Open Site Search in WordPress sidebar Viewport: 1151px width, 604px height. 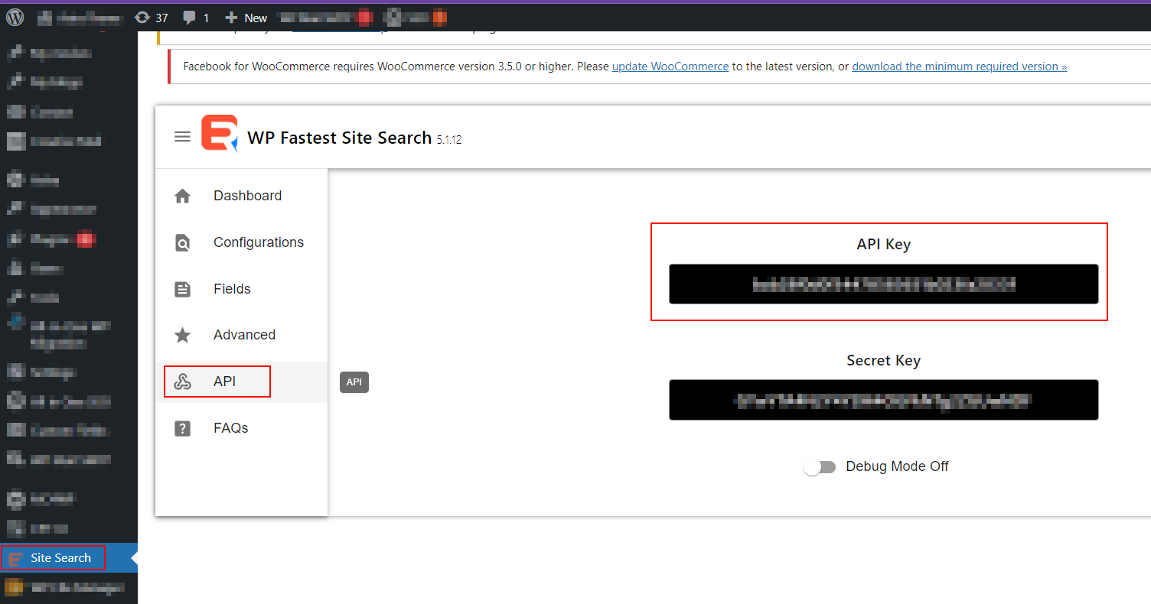[60, 558]
